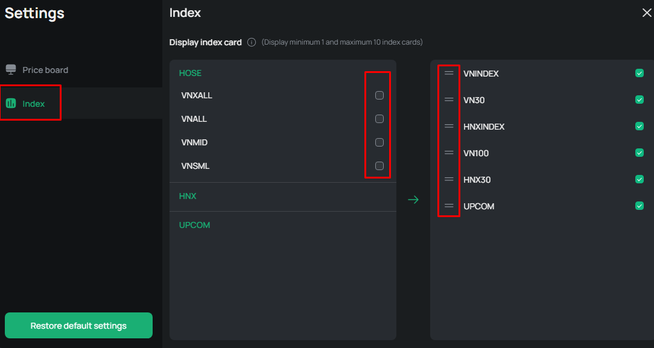
Task: Click the green arrow between the lists
Action: pyautogui.click(x=413, y=200)
